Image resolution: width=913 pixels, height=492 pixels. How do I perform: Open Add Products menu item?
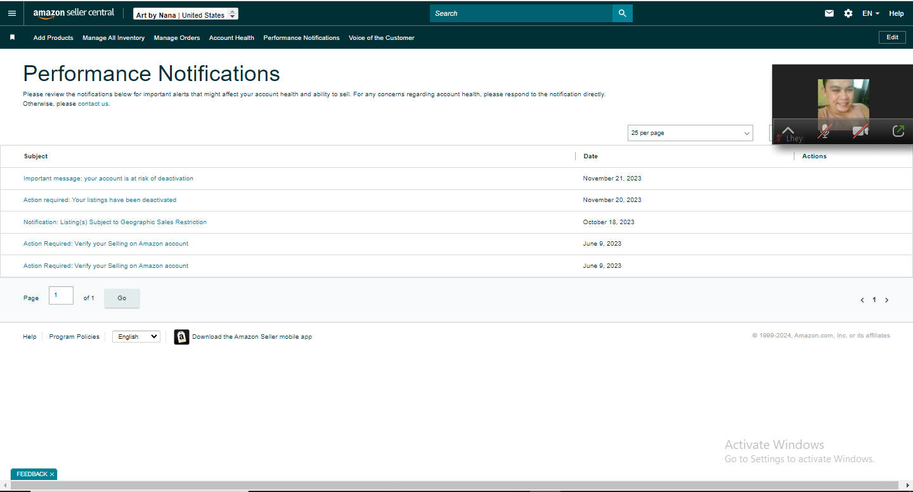[53, 38]
